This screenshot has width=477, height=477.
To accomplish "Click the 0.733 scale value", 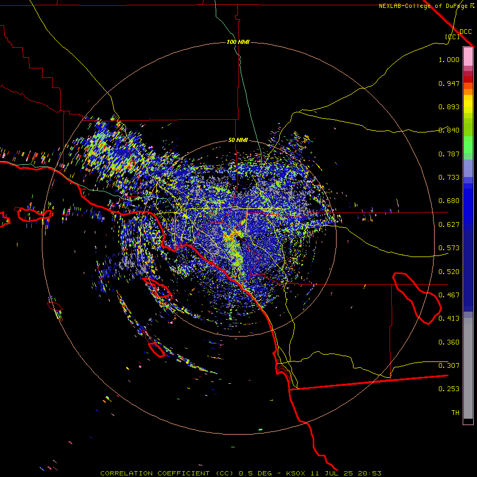I will pos(449,178).
